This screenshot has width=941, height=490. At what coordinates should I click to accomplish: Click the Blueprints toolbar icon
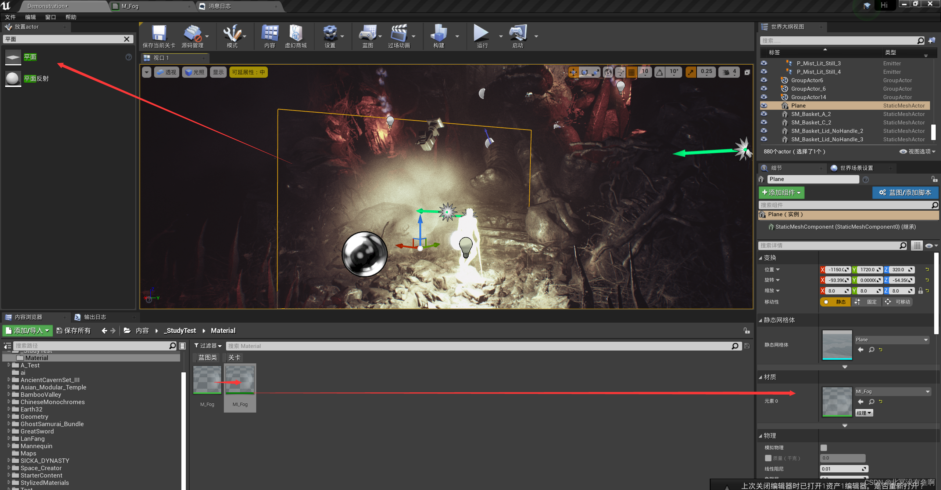[367, 34]
